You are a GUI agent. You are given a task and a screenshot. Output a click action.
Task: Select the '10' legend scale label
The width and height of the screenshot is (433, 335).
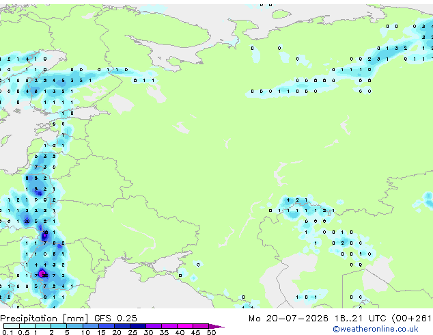pyautogui.click(x=85, y=332)
